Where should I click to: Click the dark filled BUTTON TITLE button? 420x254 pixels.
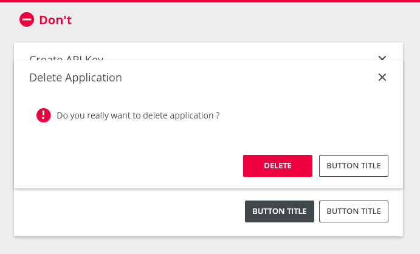coord(280,211)
